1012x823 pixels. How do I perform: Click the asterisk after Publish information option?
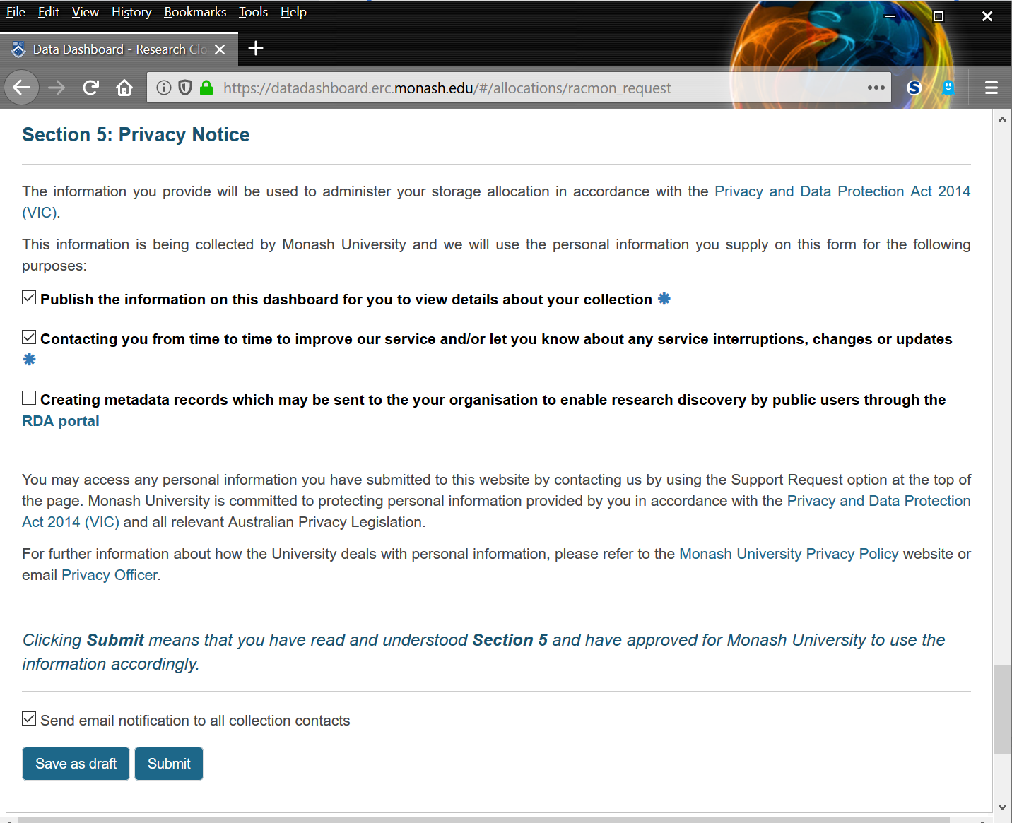coord(664,299)
